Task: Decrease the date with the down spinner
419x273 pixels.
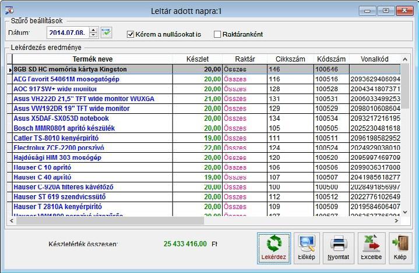Action: [93, 35]
